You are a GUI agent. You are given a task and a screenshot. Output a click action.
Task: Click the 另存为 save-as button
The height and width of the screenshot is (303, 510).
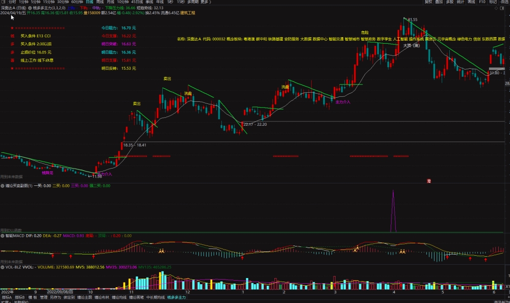pos(55,297)
